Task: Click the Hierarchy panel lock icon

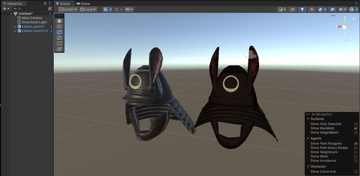Action: tap(45, 4)
